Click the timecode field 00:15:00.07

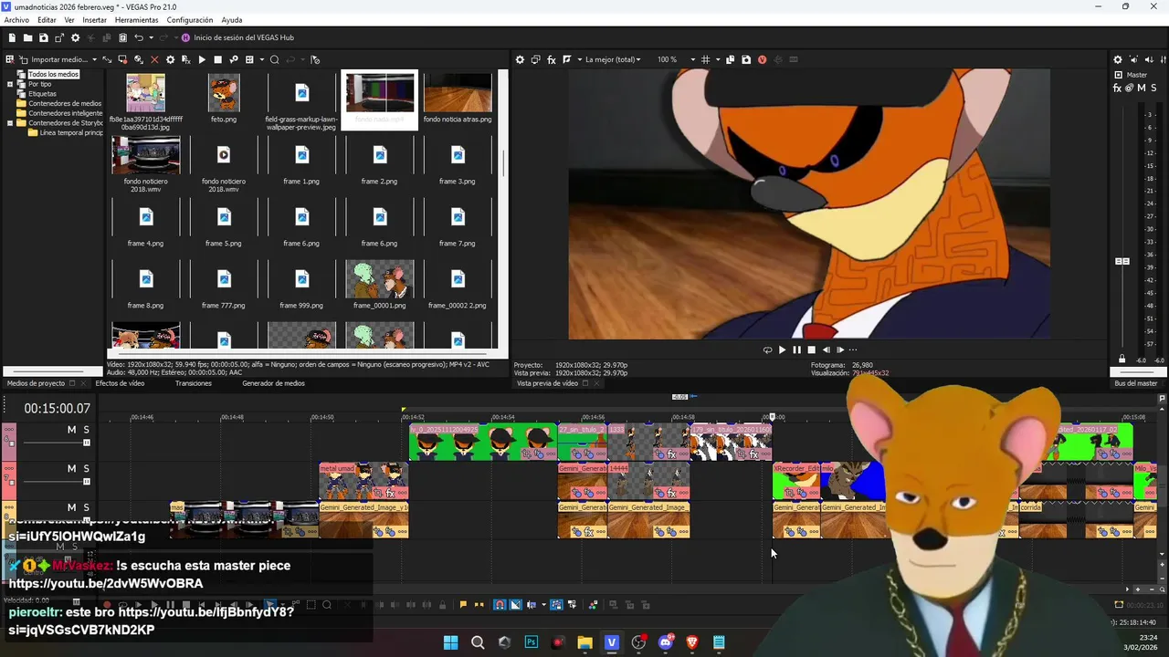coord(57,408)
